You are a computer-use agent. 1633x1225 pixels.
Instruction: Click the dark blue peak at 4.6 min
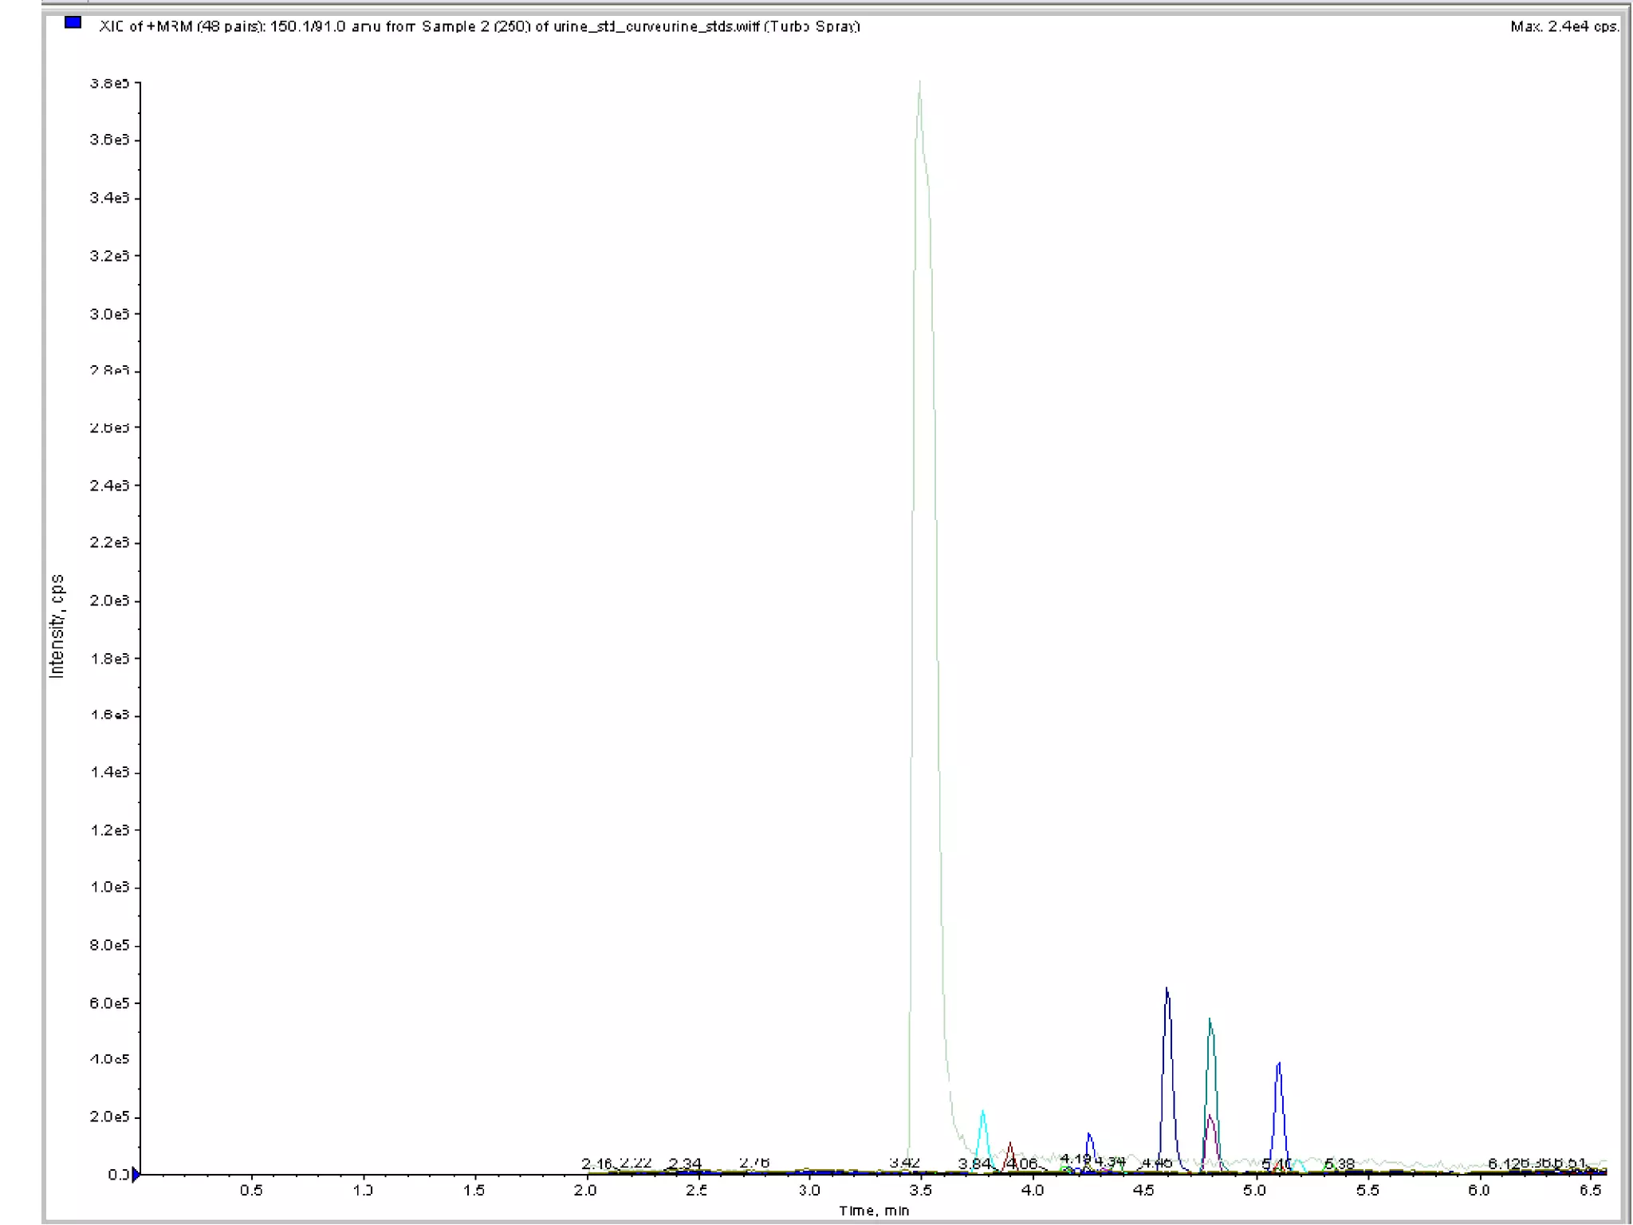coord(1167,993)
